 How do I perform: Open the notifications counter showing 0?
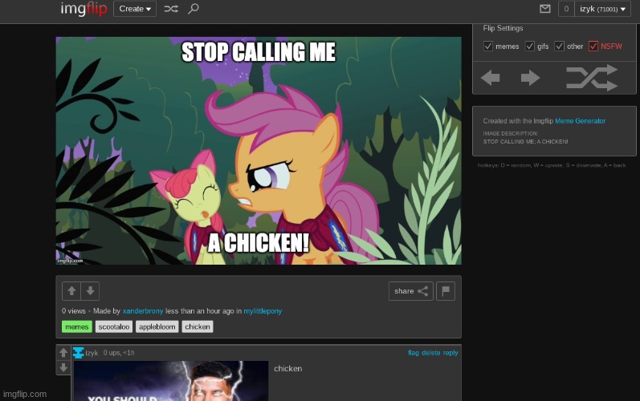pos(566,9)
